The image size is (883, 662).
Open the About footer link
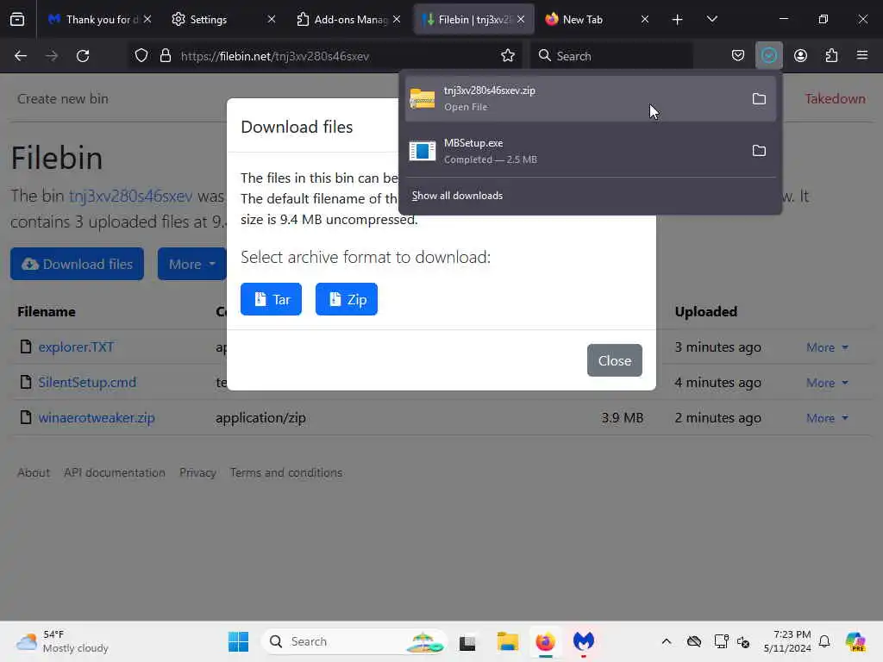[34, 472]
